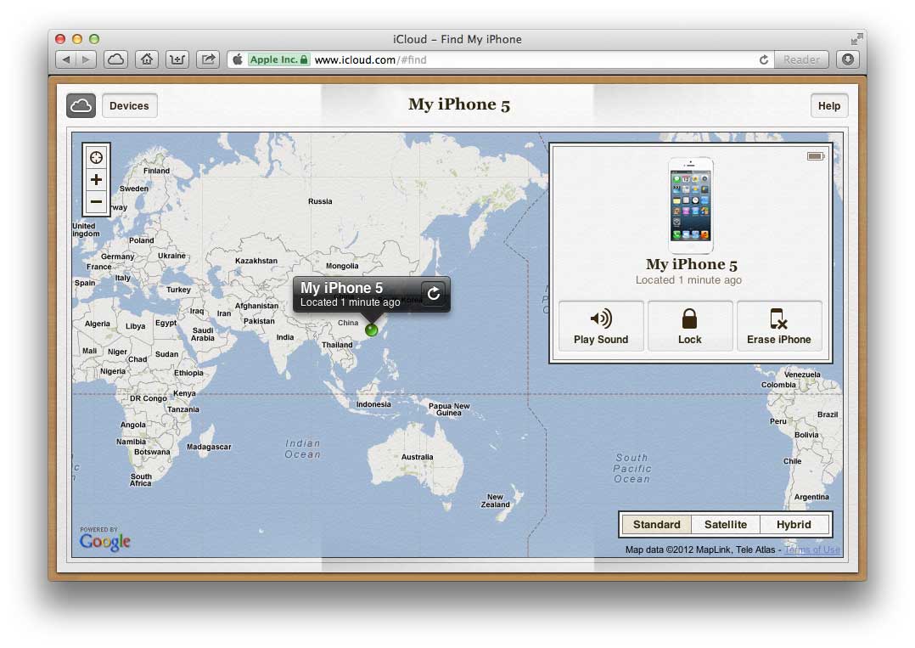Zoom in on the map
Image resolution: width=915 pixels, height=648 pixels.
96,180
